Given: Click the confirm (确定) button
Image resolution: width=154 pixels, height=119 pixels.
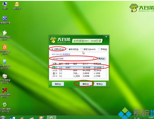Looking at the screenshot, I should [86, 84].
